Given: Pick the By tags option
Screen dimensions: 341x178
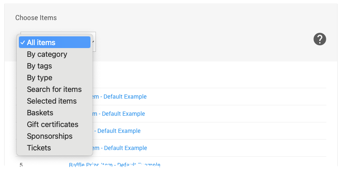Looking at the screenshot, I should tap(39, 66).
